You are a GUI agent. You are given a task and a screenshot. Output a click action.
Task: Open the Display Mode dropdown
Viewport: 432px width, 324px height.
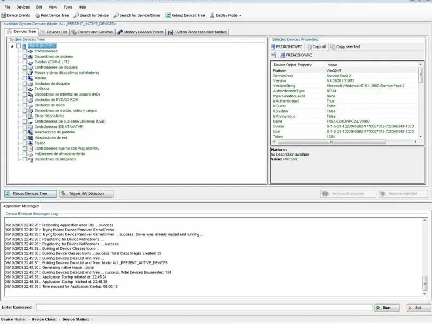226,15
